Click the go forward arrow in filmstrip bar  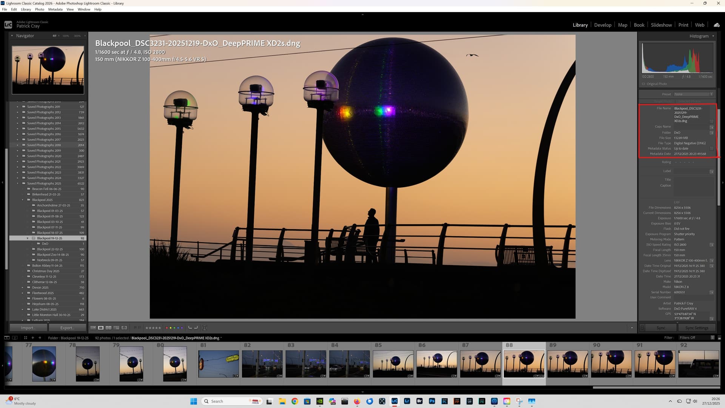click(40, 338)
